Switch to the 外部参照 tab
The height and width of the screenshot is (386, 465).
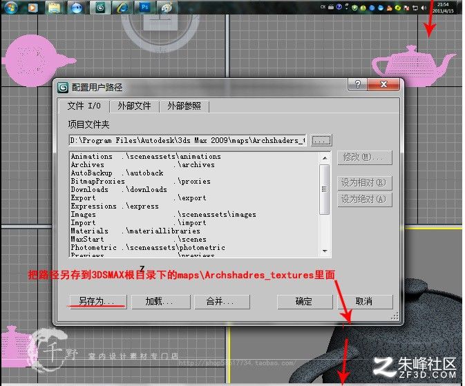coord(184,106)
